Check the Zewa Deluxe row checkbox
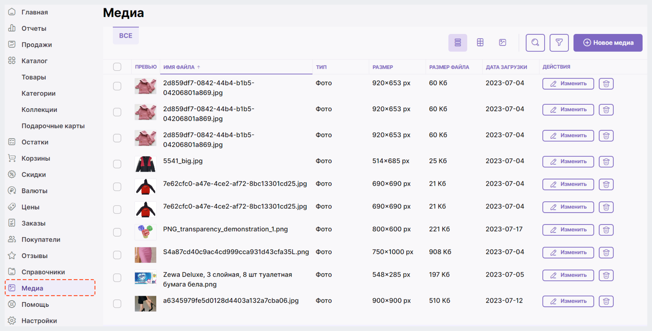The image size is (652, 331). point(117,278)
